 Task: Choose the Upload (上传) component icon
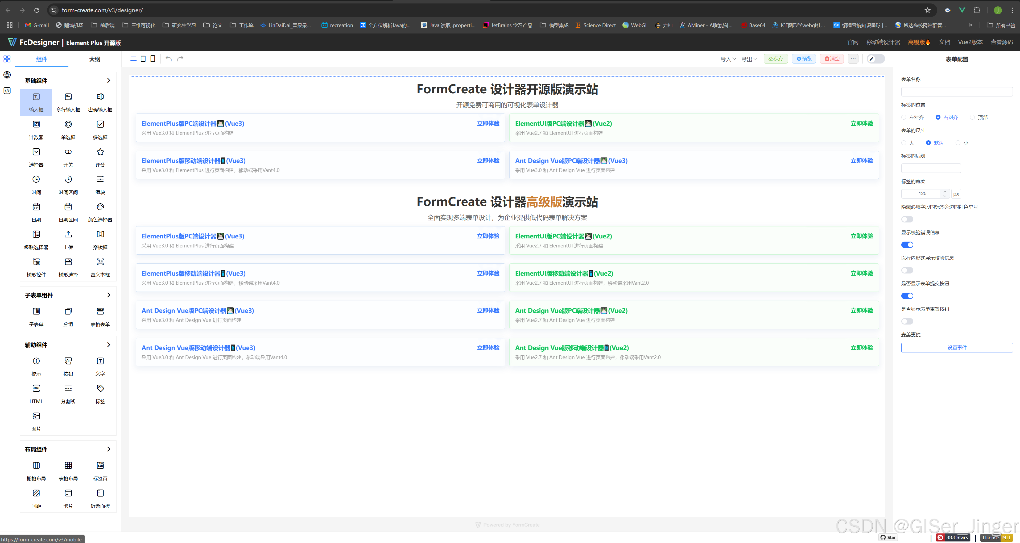tap(68, 234)
